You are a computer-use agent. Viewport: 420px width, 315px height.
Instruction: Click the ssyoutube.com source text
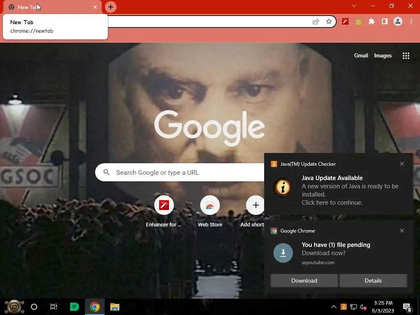(x=318, y=262)
